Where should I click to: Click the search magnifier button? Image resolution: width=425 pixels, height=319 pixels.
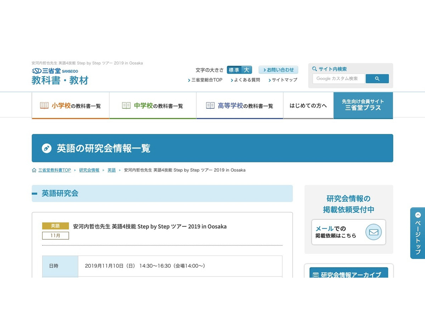pyautogui.click(x=377, y=79)
